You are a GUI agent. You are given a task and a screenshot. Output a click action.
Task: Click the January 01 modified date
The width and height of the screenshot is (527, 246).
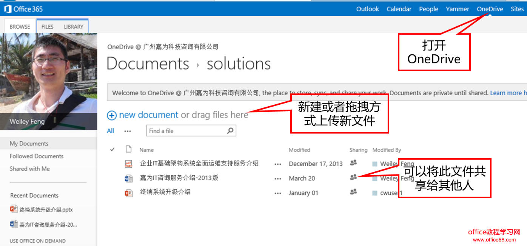coord(304,193)
